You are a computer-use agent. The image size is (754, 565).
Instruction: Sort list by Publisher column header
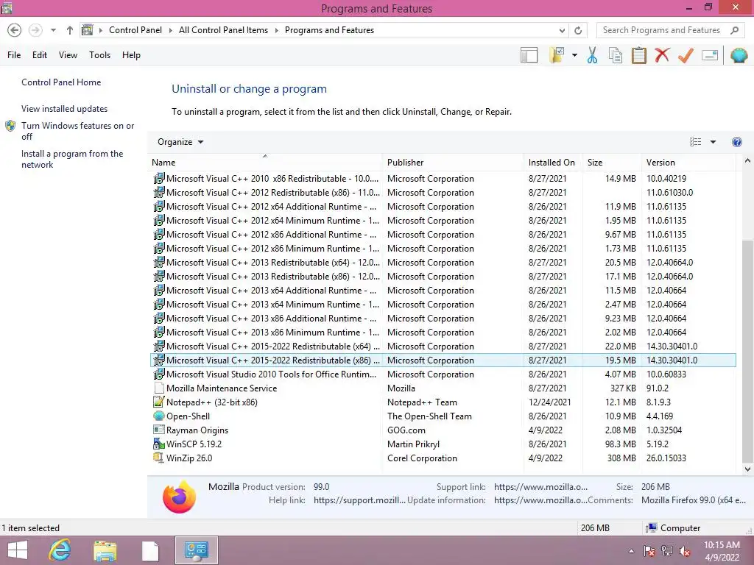click(453, 163)
